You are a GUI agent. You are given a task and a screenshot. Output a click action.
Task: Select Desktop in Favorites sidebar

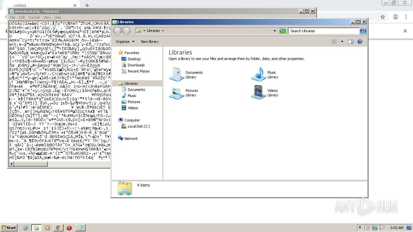(134, 59)
